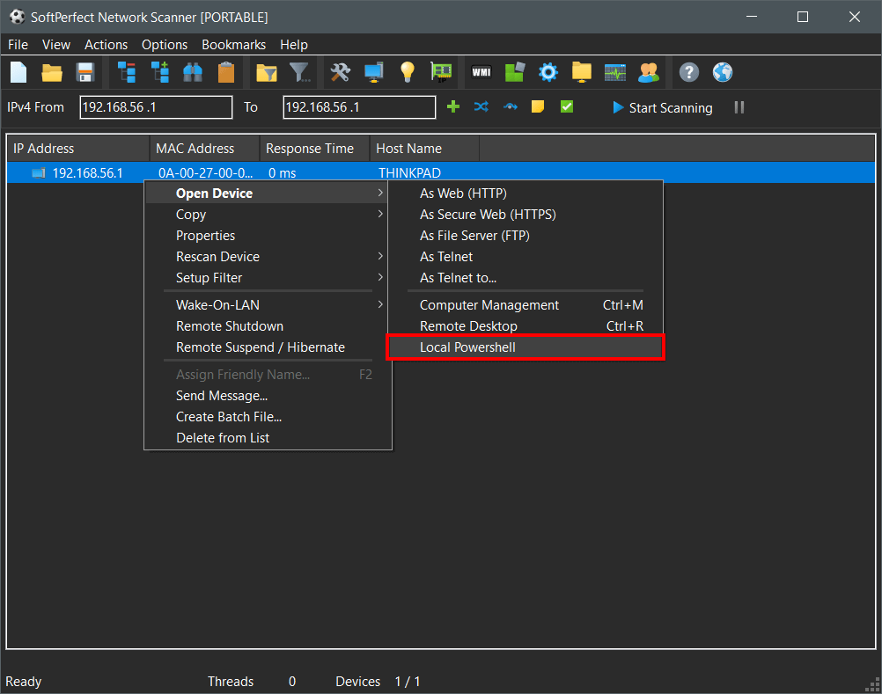Click the yellow note icon by the range
Viewport: 882px width, 694px height.
[538, 106]
